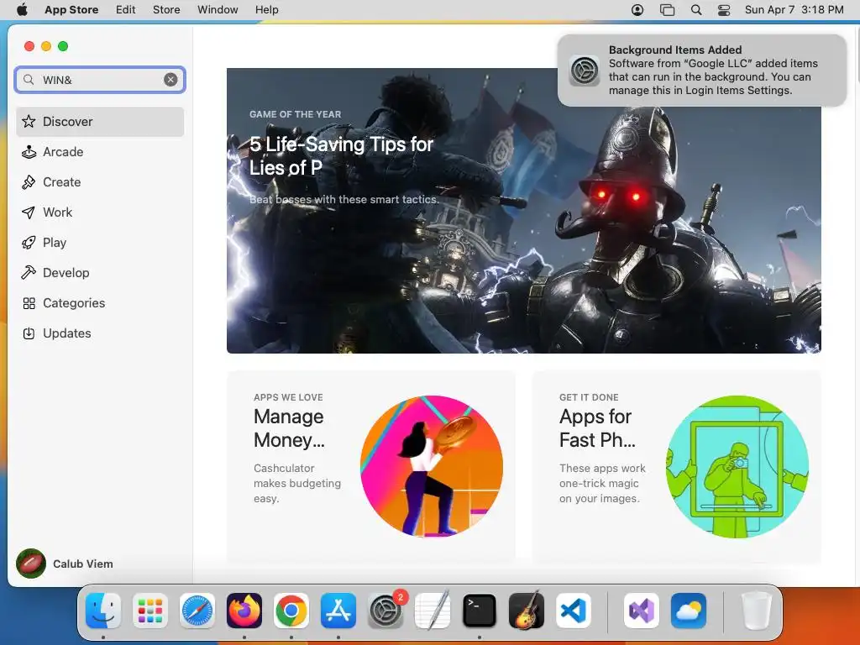Click the Game of the Year label

(x=295, y=114)
